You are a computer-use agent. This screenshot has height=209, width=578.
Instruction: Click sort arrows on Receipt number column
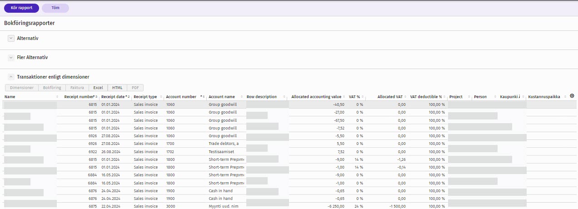click(x=95, y=97)
